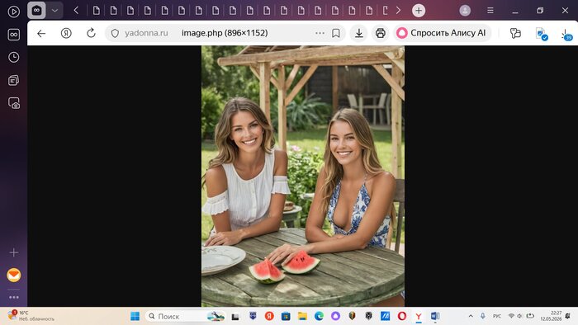Open a new tab with plus button
The width and height of the screenshot is (578, 325).
pos(419,11)
